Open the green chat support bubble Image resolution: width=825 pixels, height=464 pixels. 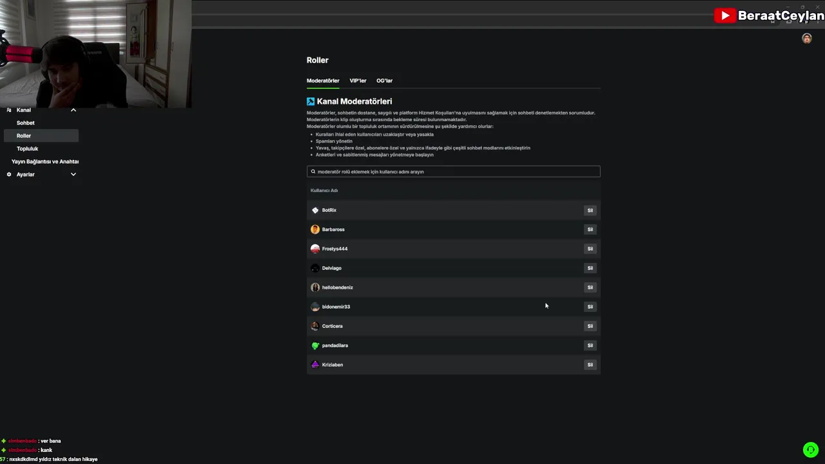pos(810,450)
